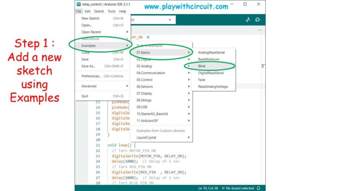Click the Arduino IDE app icon in title bar

[79, 4]
